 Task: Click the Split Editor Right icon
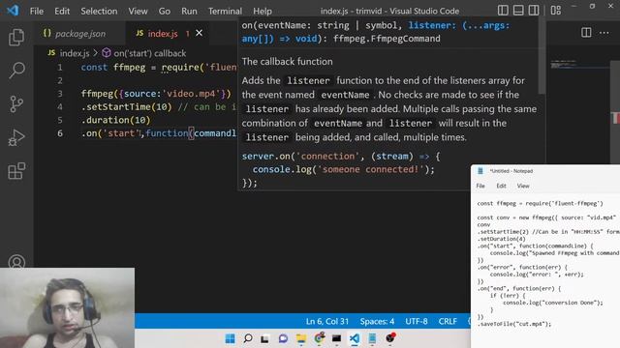586,32
